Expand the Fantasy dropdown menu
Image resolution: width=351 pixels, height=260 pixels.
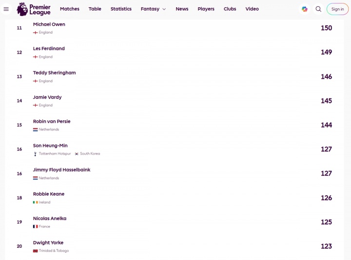(x=153, y=9)
